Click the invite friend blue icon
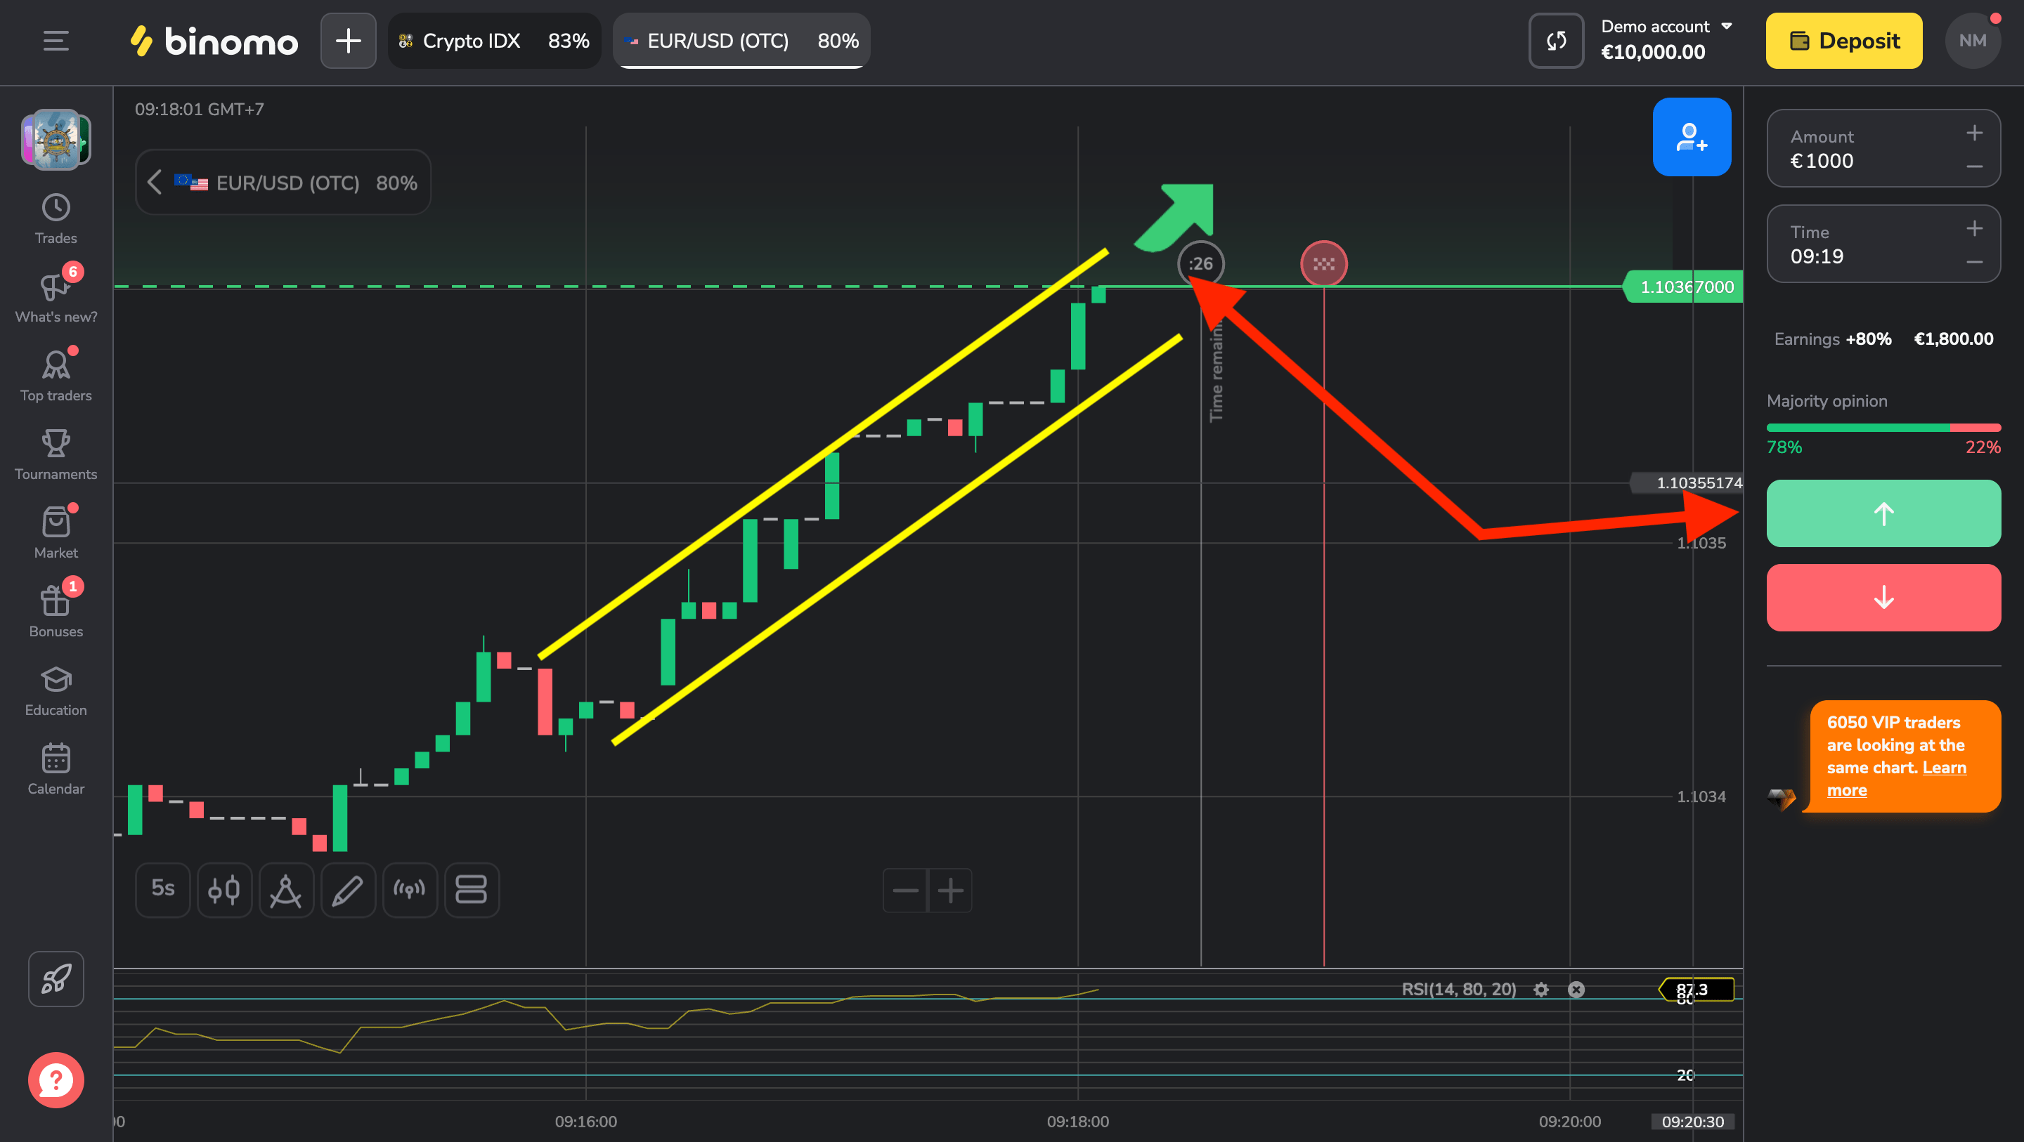Screen dimensions: 2024x1142 1691,138
